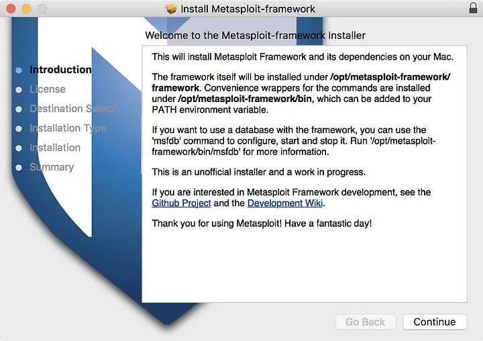Click the blue bullet next to Introduction
This screenshot has width=483, height=341.
(x=19, y=70)
